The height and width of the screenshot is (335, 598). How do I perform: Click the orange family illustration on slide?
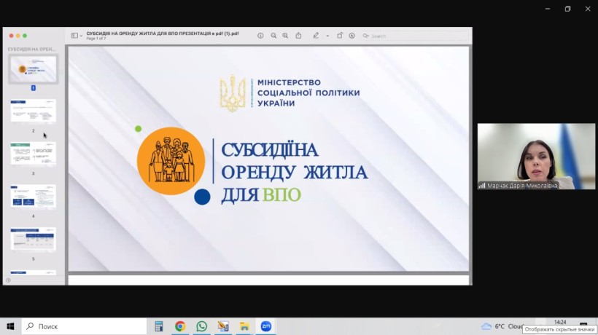[x=171, y=161]
